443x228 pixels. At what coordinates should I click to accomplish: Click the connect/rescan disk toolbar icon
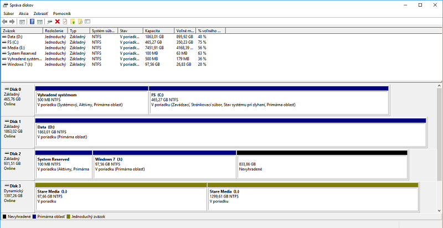[50, 22]
